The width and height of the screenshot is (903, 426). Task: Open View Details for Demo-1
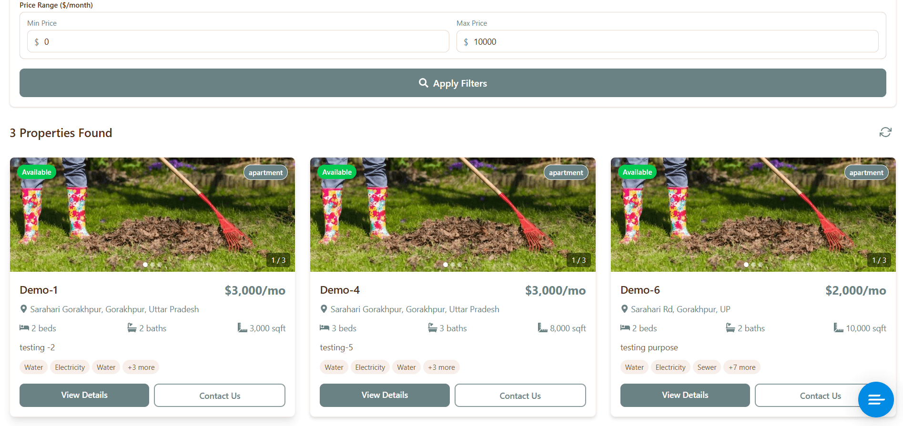(84, 395)
